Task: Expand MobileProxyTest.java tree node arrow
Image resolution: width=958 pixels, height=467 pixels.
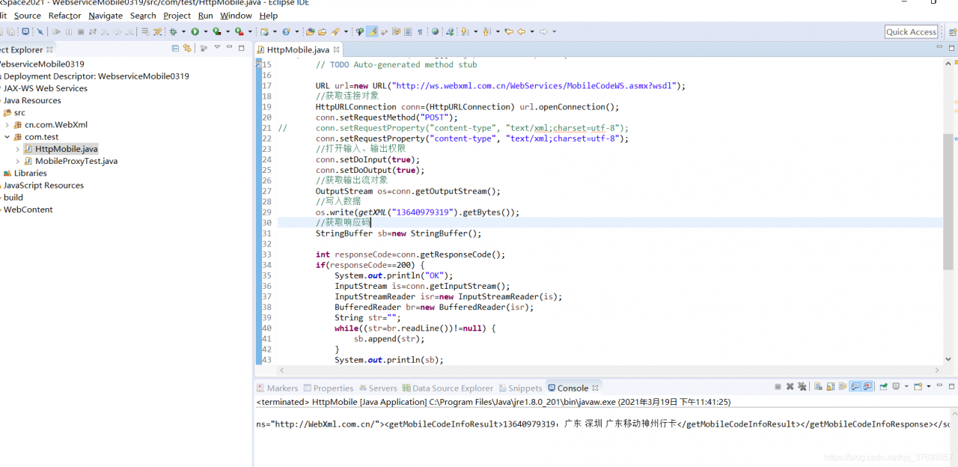Action: pos(18,161)
